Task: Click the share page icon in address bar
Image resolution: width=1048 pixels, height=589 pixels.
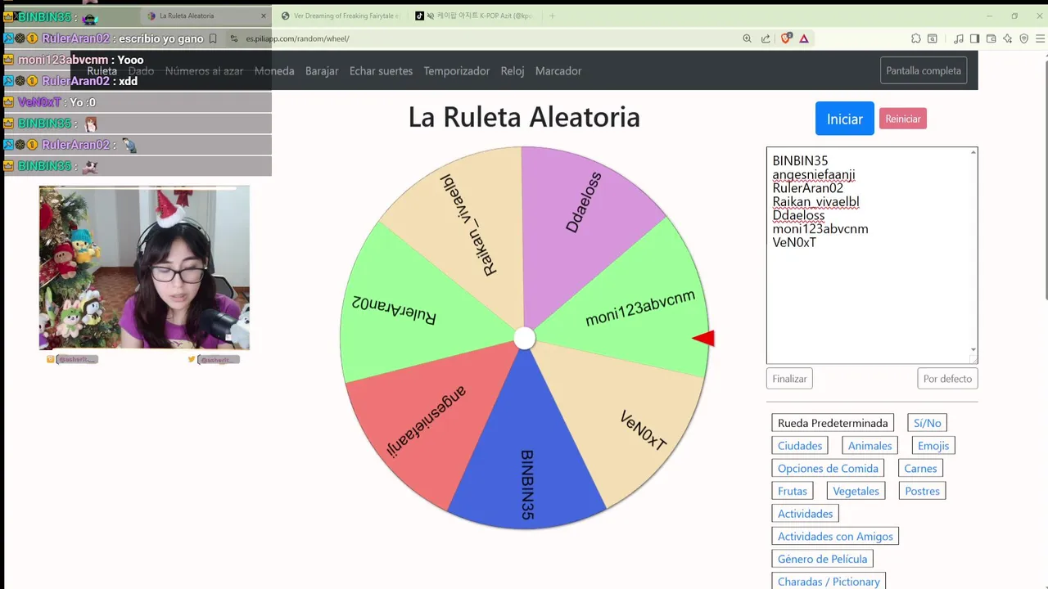Action: 766,38
